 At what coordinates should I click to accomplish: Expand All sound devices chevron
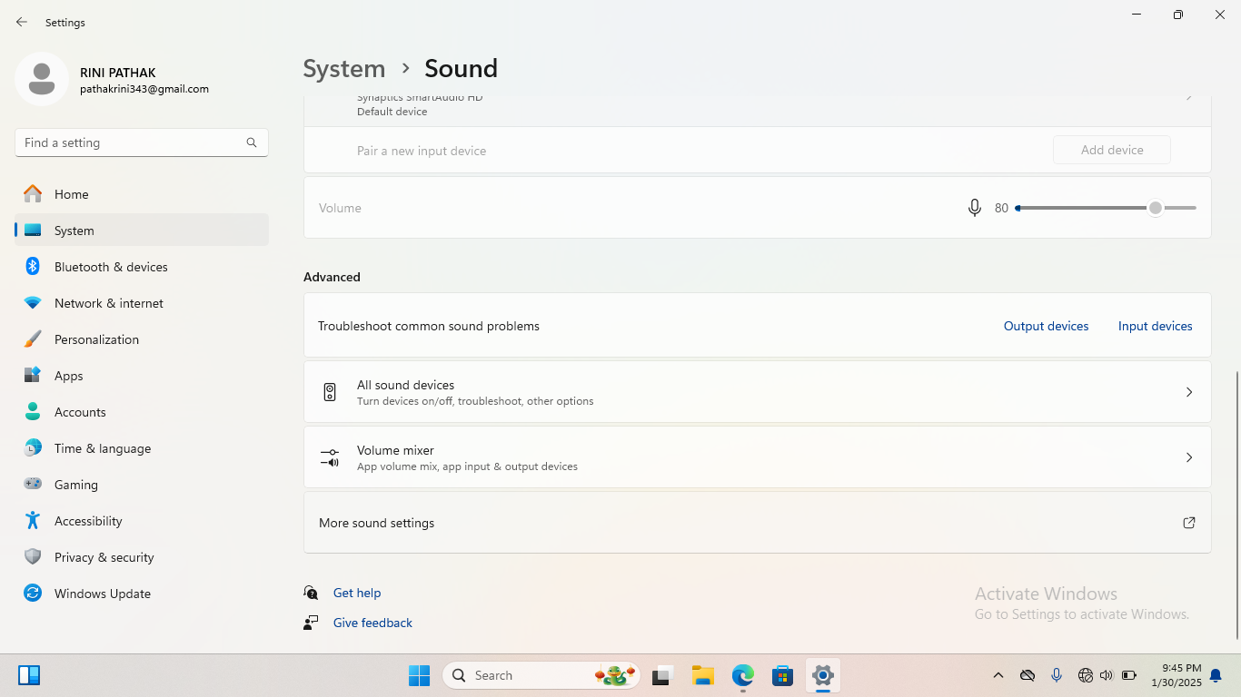click(x=1188, y=392)
